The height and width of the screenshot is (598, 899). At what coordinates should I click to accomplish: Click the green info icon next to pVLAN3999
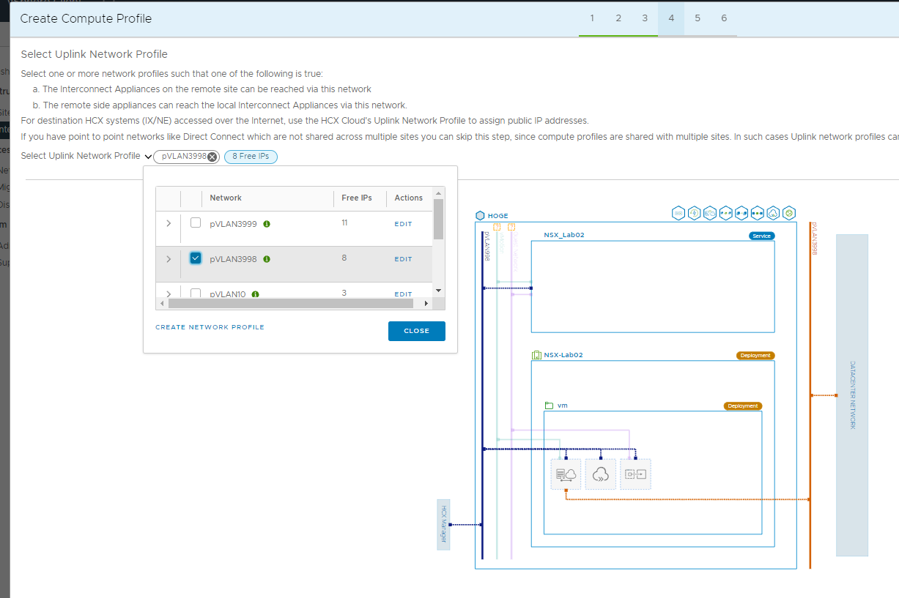[267, 224]
